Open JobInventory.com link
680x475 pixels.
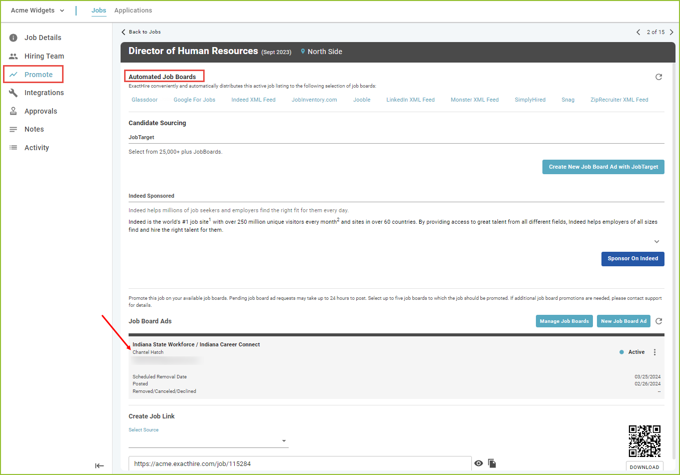click(314, 100)
